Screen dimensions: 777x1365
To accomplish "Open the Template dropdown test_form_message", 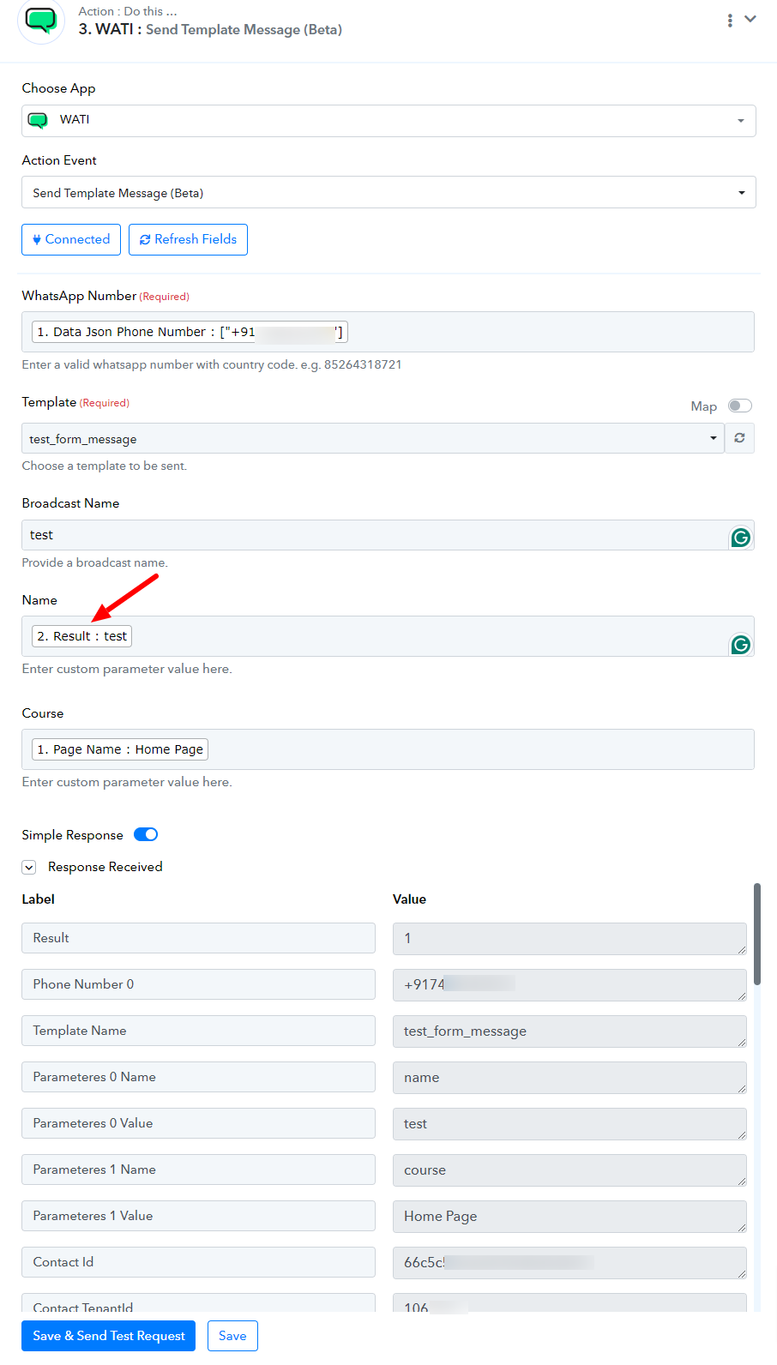I will tap(373, 438).
